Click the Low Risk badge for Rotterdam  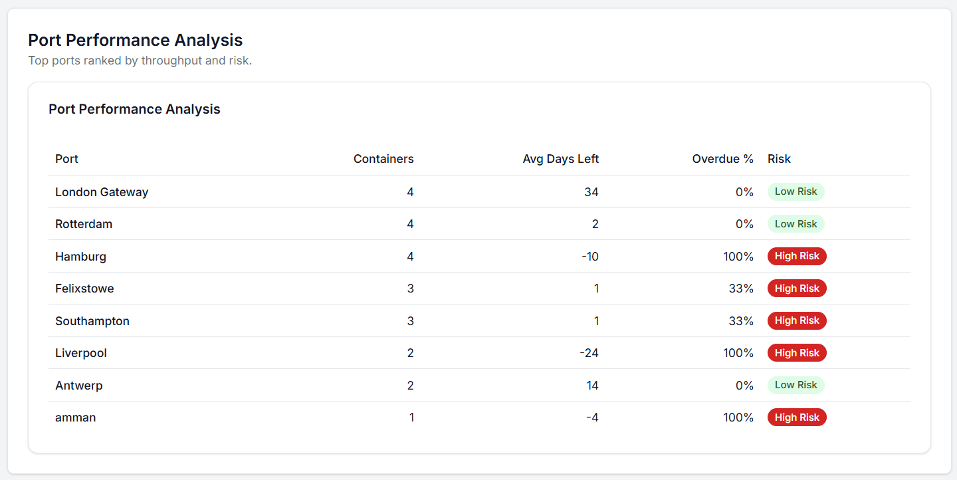coord(796,223)
